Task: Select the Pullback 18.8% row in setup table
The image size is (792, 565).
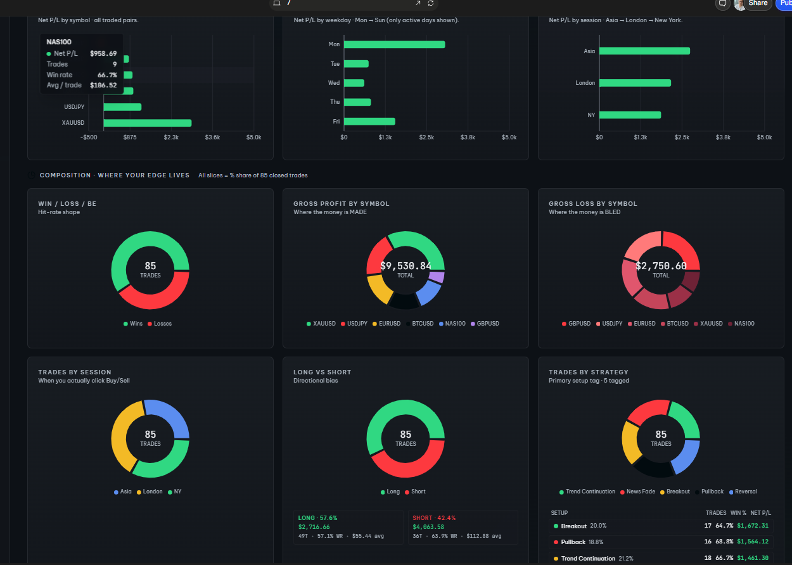Action: pos(661,542)
